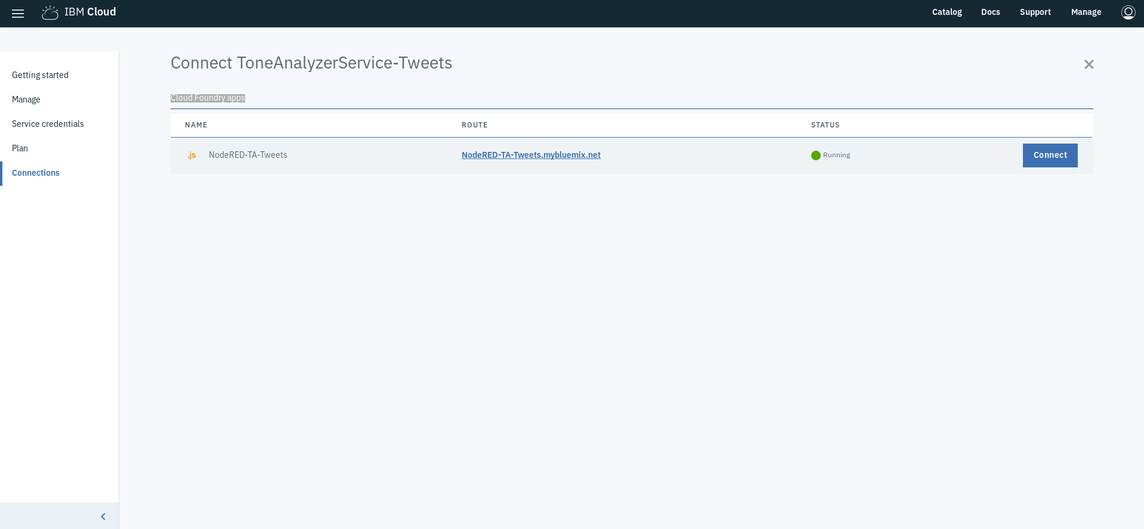Open the hamburger navigation menu
The image size is (1144, 529).
click(18, 13)
